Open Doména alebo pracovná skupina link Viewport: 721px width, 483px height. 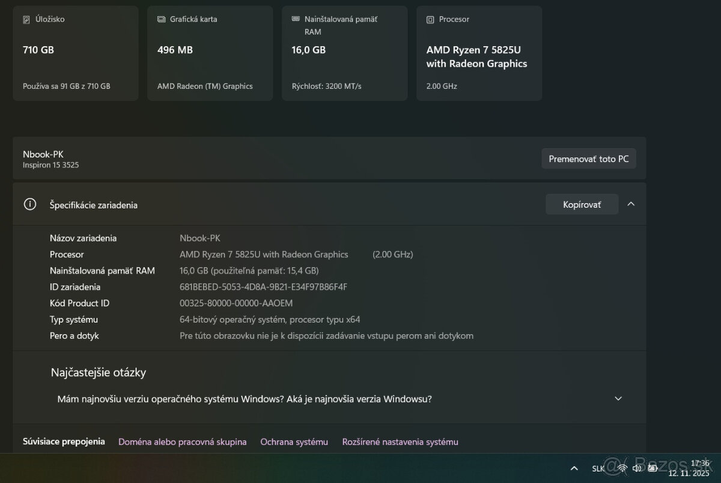coord(182,442)
